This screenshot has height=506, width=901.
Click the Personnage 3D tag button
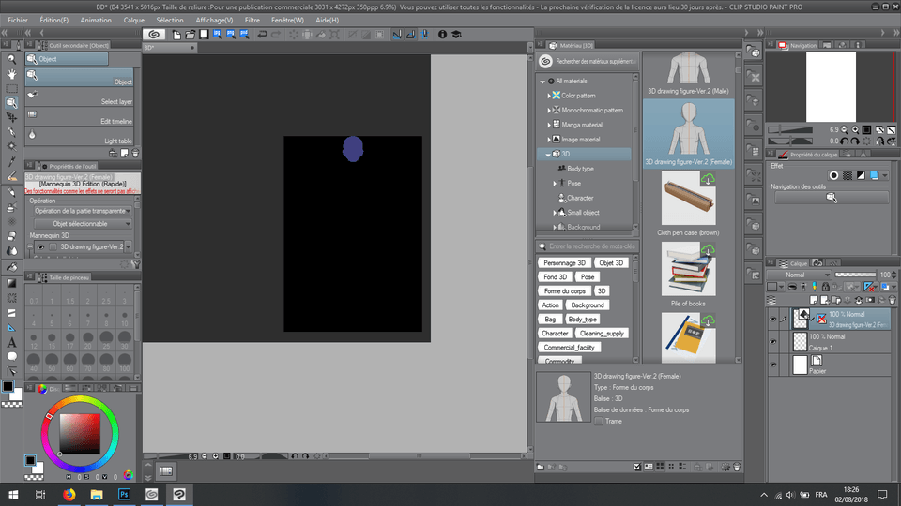[564, 262]
